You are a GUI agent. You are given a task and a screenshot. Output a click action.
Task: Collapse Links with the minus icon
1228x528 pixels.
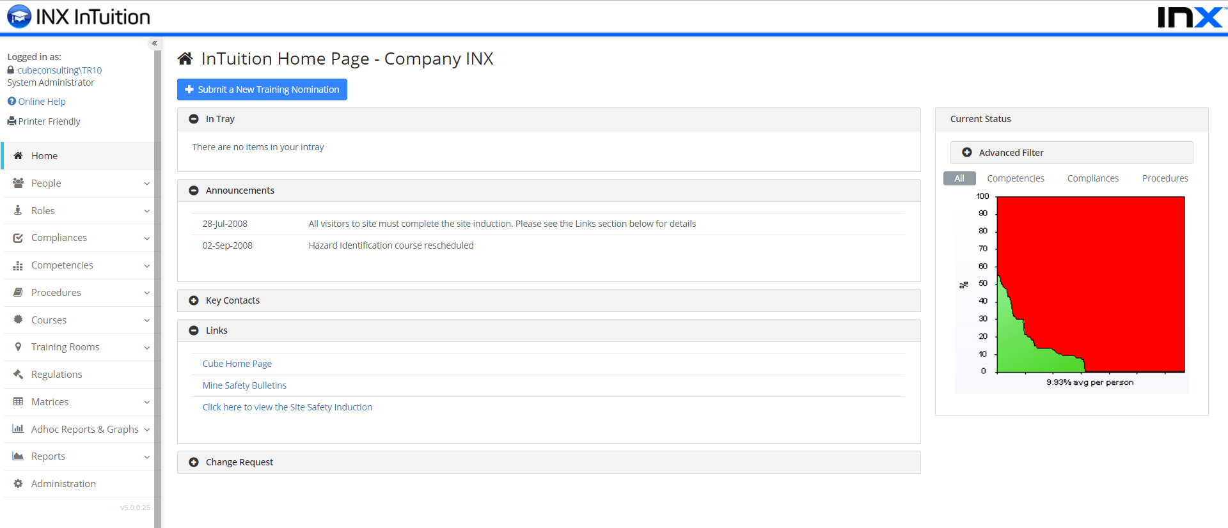coord(194,330)
